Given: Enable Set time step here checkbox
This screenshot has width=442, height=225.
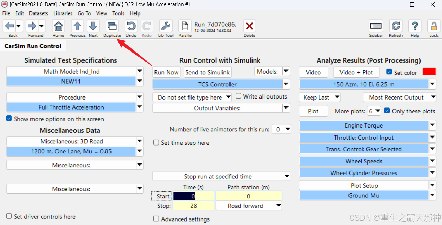Looking at the screenshot, I should click(x=156, y=143).
